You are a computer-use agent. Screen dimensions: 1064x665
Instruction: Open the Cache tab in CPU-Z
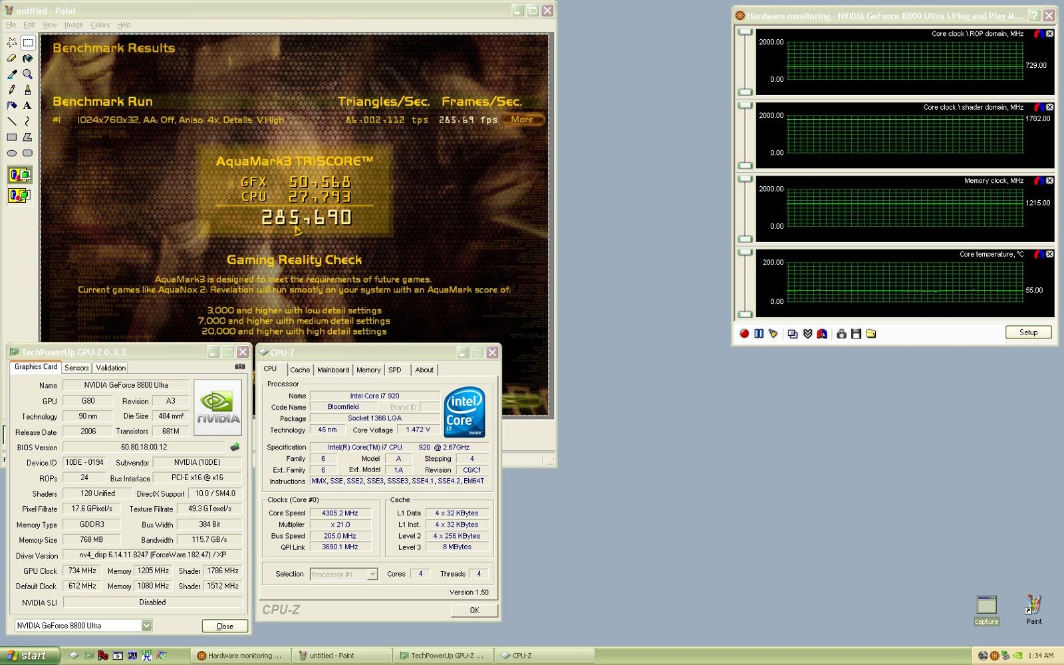coord(300,370)
